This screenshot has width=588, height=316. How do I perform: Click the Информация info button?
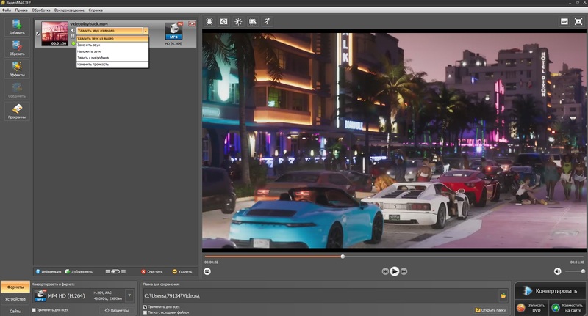(49, 271)
